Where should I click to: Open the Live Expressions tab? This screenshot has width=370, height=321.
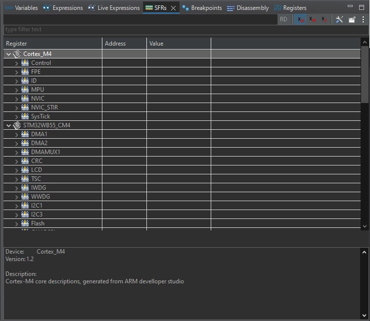pyautogui.click(x=114, y=8)
